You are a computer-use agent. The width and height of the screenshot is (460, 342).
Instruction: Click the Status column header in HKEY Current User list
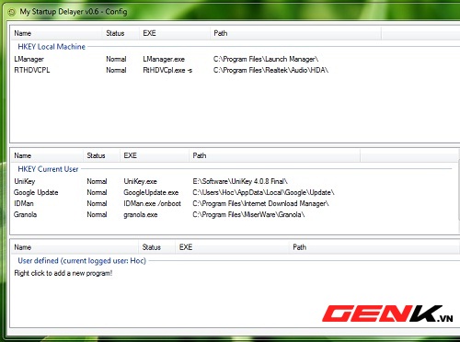[x=101, y=155]
